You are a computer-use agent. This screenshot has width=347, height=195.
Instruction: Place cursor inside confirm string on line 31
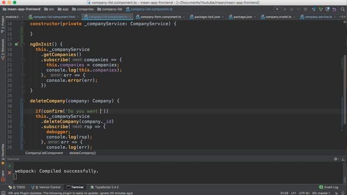coord(84,111)
